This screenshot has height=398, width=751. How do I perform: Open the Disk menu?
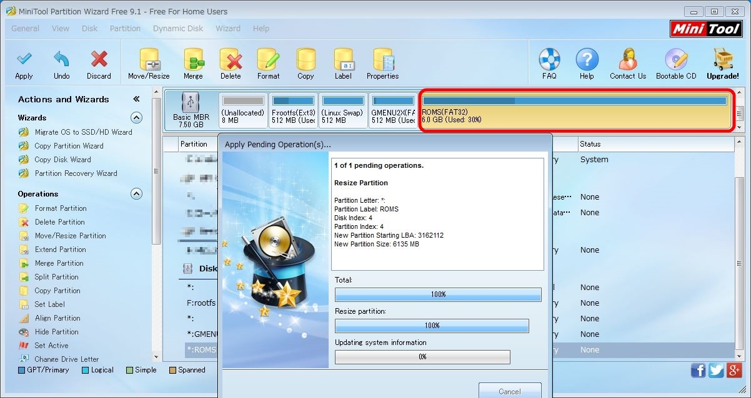point(90,28)
